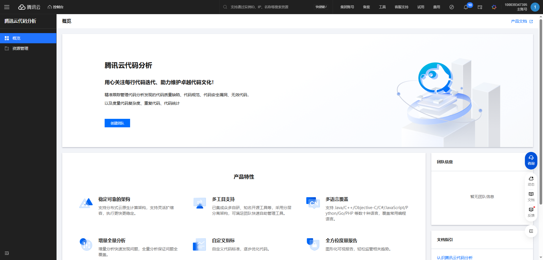Open 动态 floating panel icon
The image size is (543, 260).
tap(531, 181)
